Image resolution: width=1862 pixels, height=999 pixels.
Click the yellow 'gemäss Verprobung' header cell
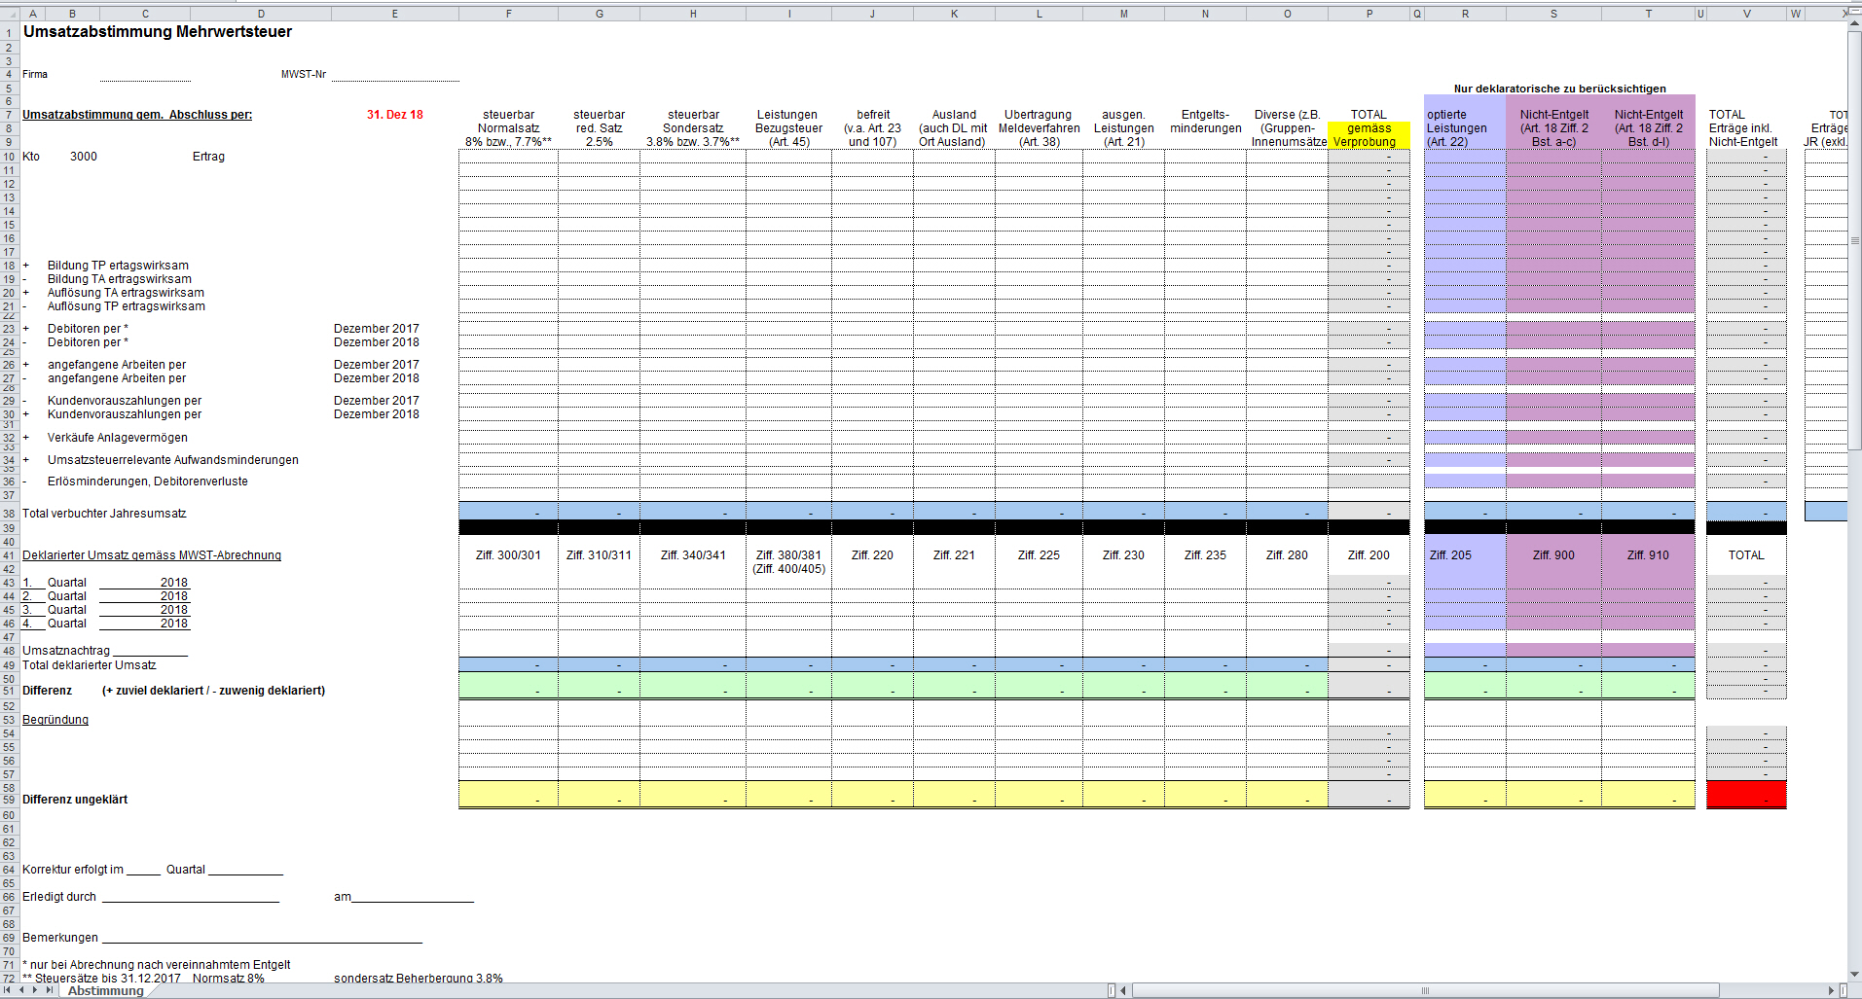click(1369, 135)
